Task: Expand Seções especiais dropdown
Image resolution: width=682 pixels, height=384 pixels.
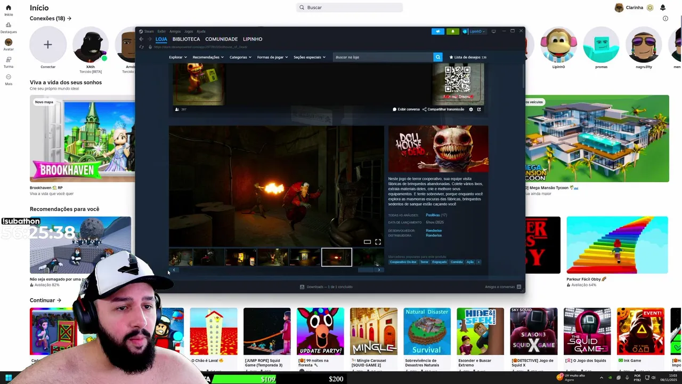Action: 310,57
